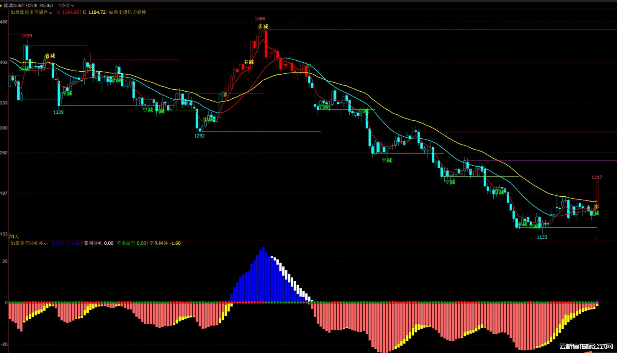Click the 1133 lowest price marker
Image resolution: width=617 pixels, height=353 pixels.
click(x=542, y=237)
